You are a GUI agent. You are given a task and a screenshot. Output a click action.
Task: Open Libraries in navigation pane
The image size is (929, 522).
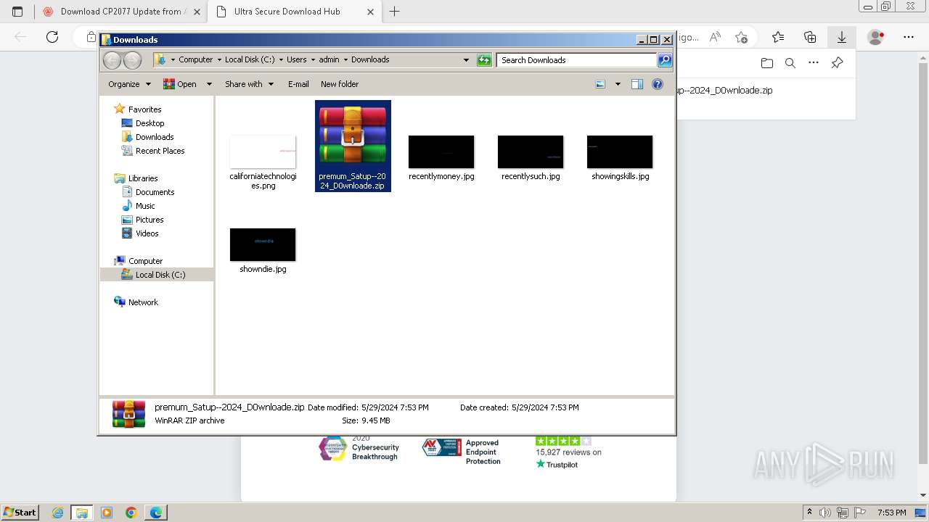(x=143, y=178)
